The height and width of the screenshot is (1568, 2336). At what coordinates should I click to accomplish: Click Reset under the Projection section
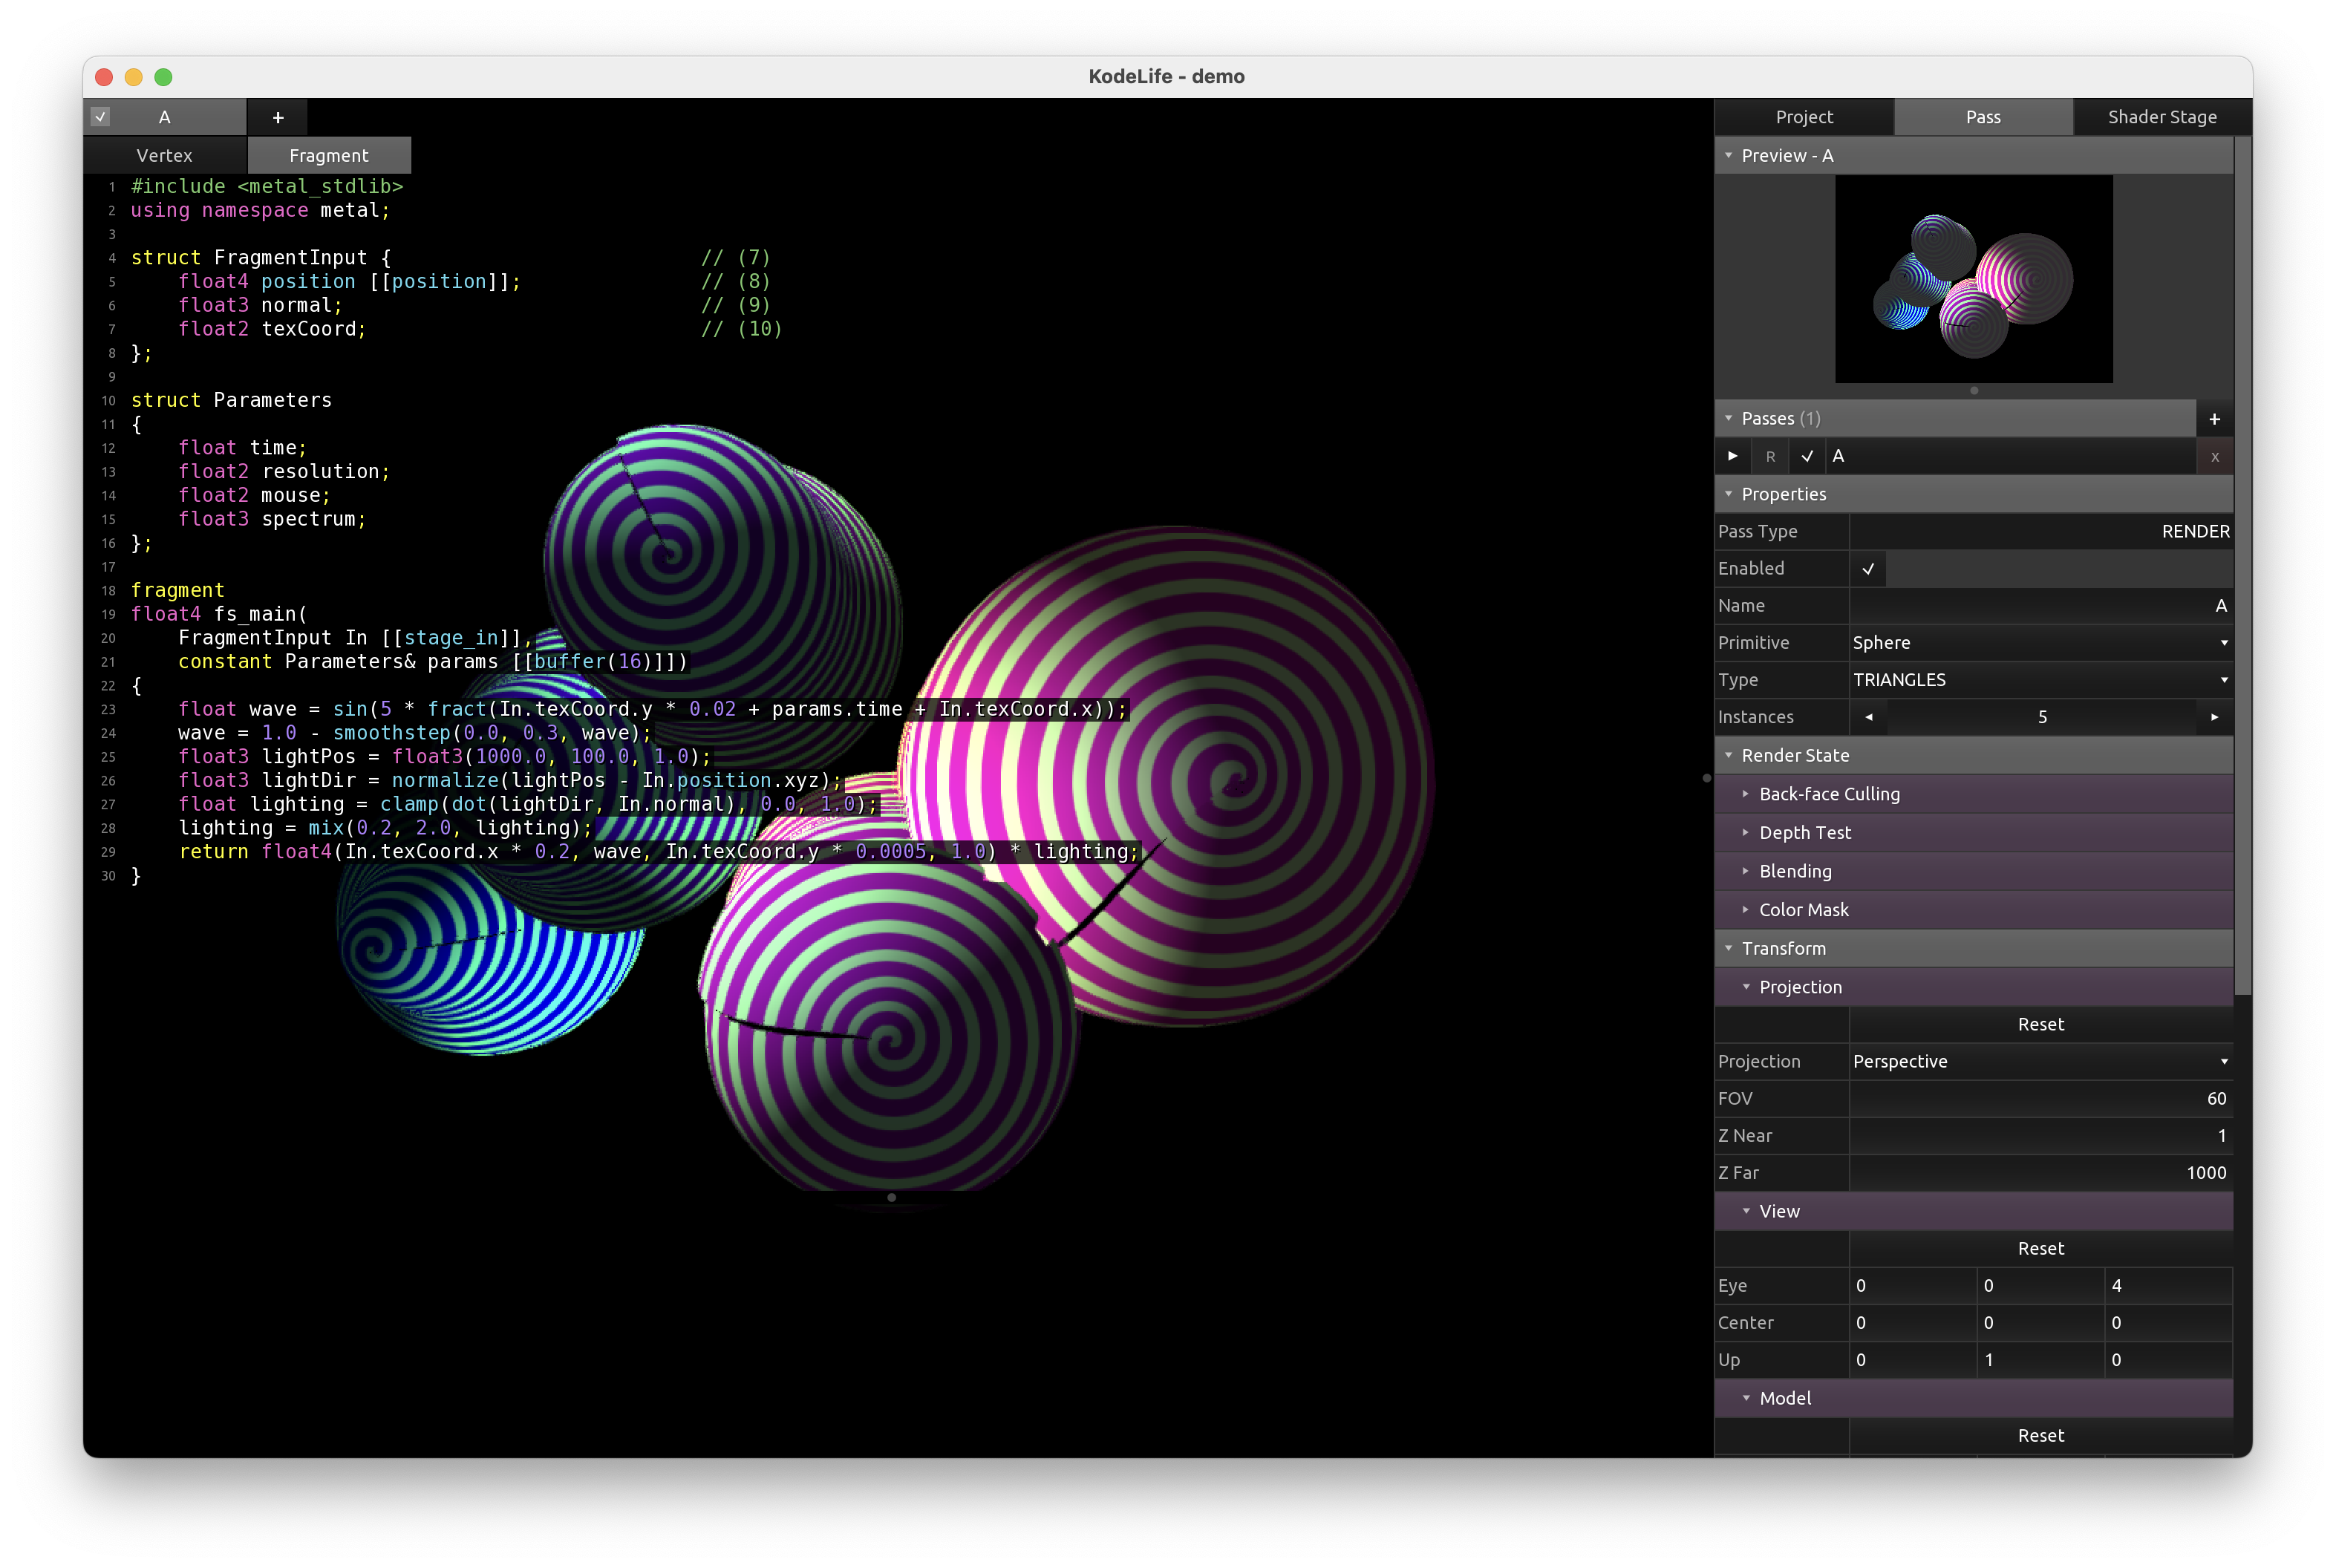pyautogui.click(x=2040, y=1024)
